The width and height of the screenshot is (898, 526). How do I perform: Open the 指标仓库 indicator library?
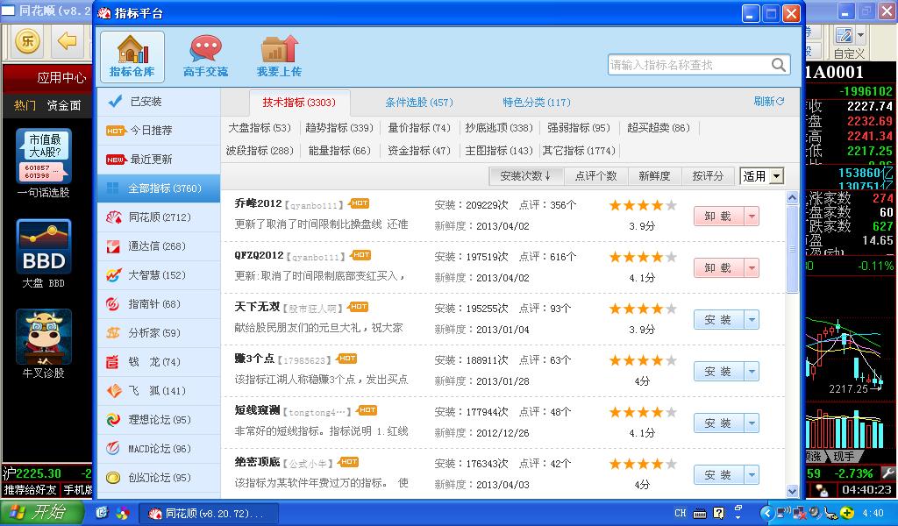(132, 56)
